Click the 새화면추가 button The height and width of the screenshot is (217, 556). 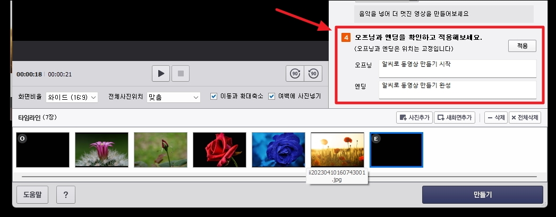pos(455,118)
